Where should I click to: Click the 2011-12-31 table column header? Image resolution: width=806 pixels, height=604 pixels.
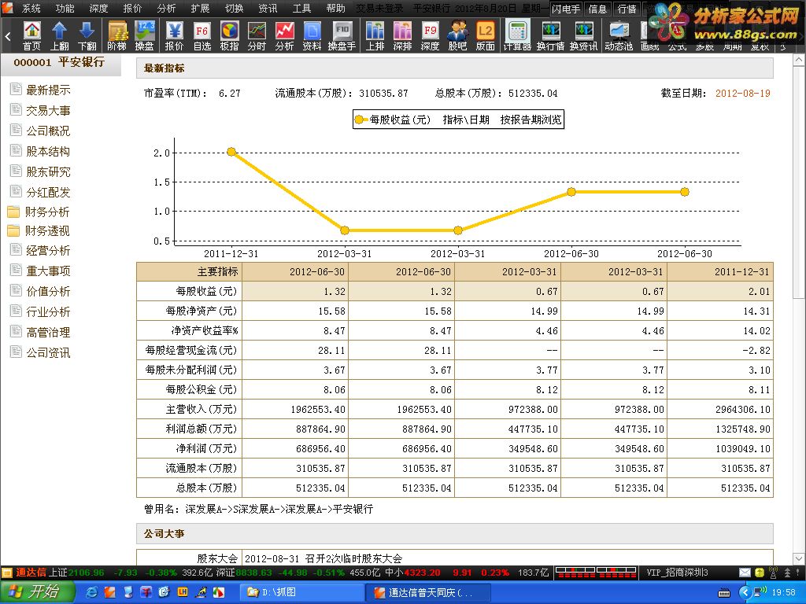pyautogui.click(x=720, y=271)
